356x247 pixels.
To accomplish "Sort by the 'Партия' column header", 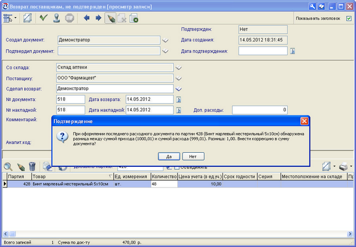I will pos(19,177).
